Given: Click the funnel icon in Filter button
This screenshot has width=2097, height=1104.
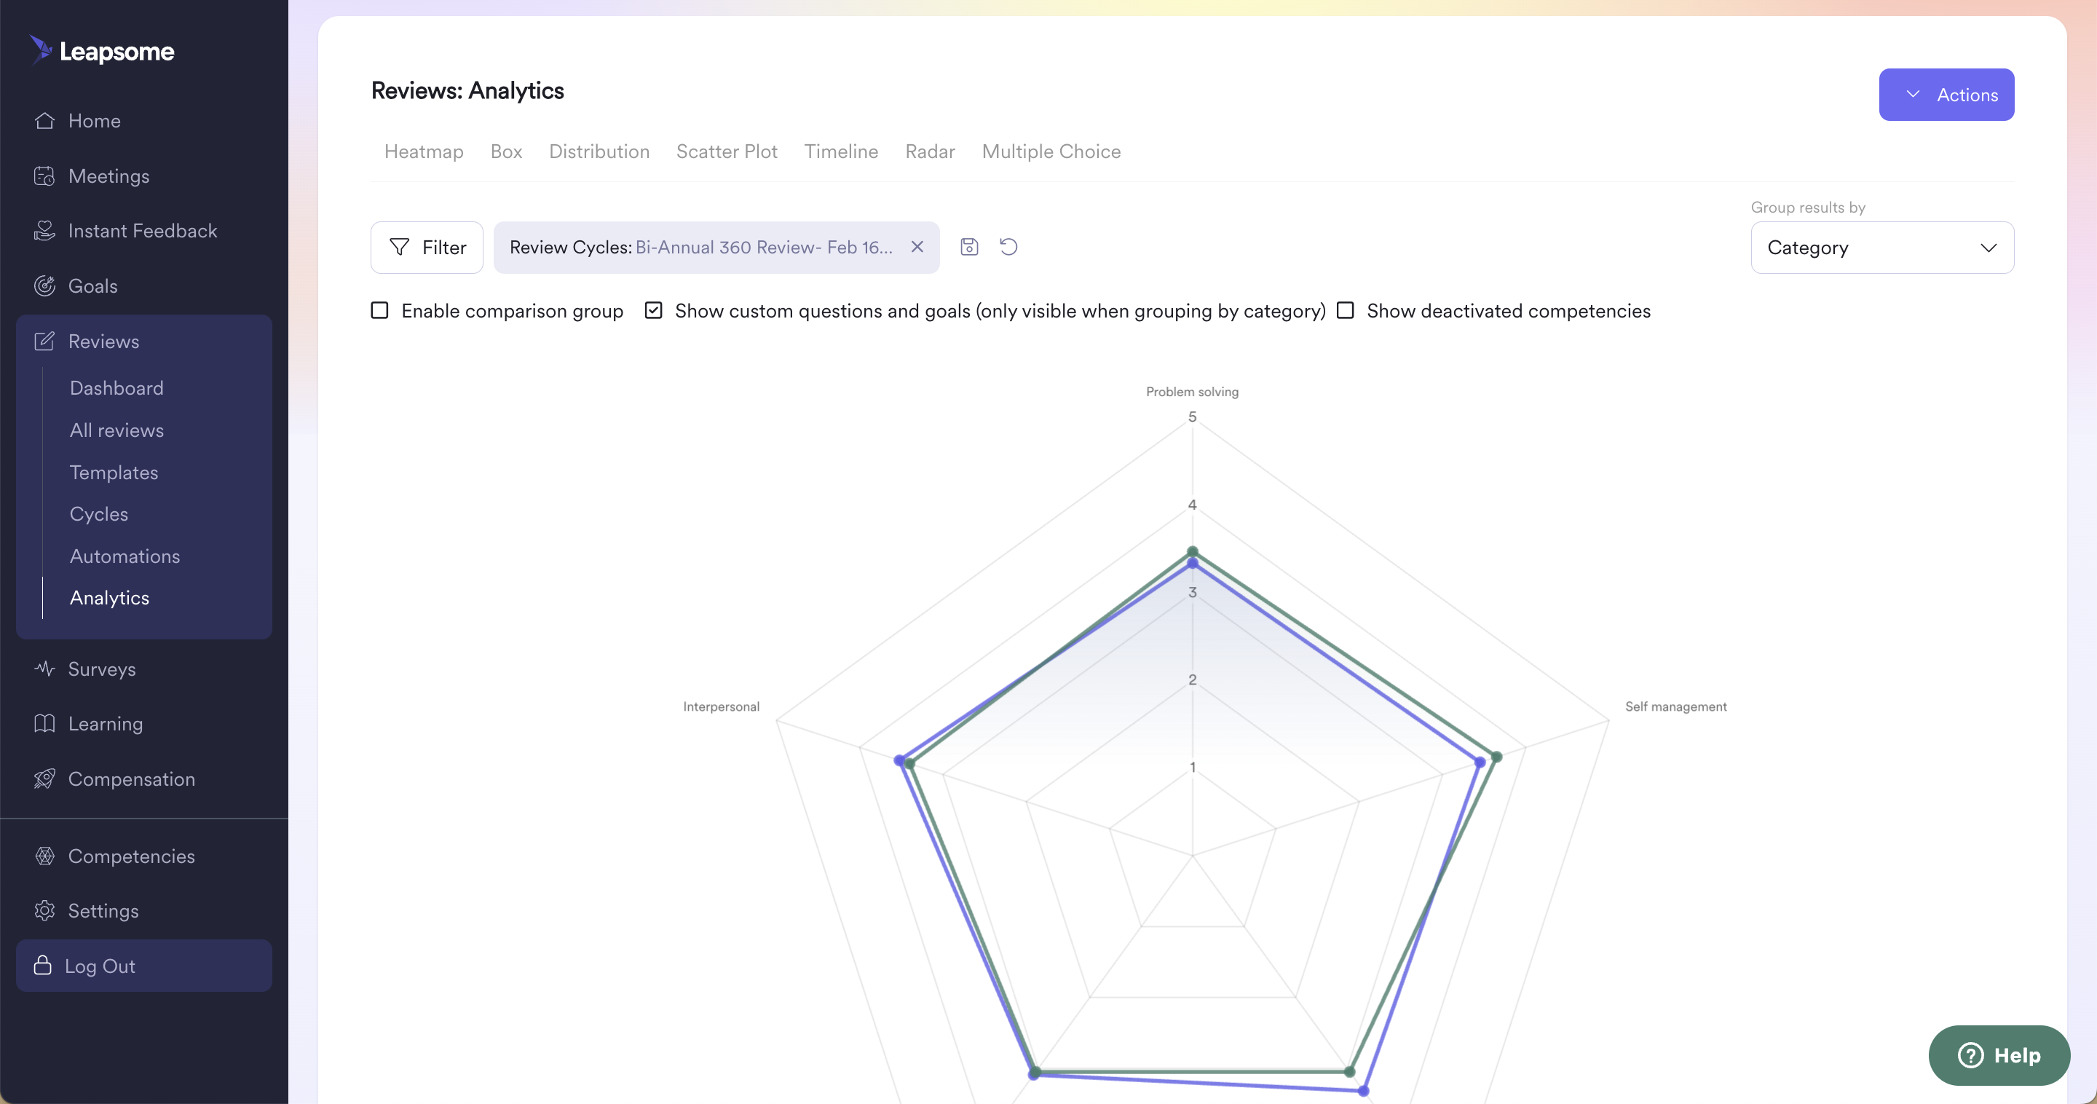Looking at the screenshot, I should [x=399, y=247].
